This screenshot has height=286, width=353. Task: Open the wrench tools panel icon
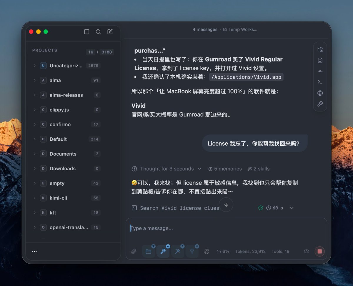[x=320, y=104]
